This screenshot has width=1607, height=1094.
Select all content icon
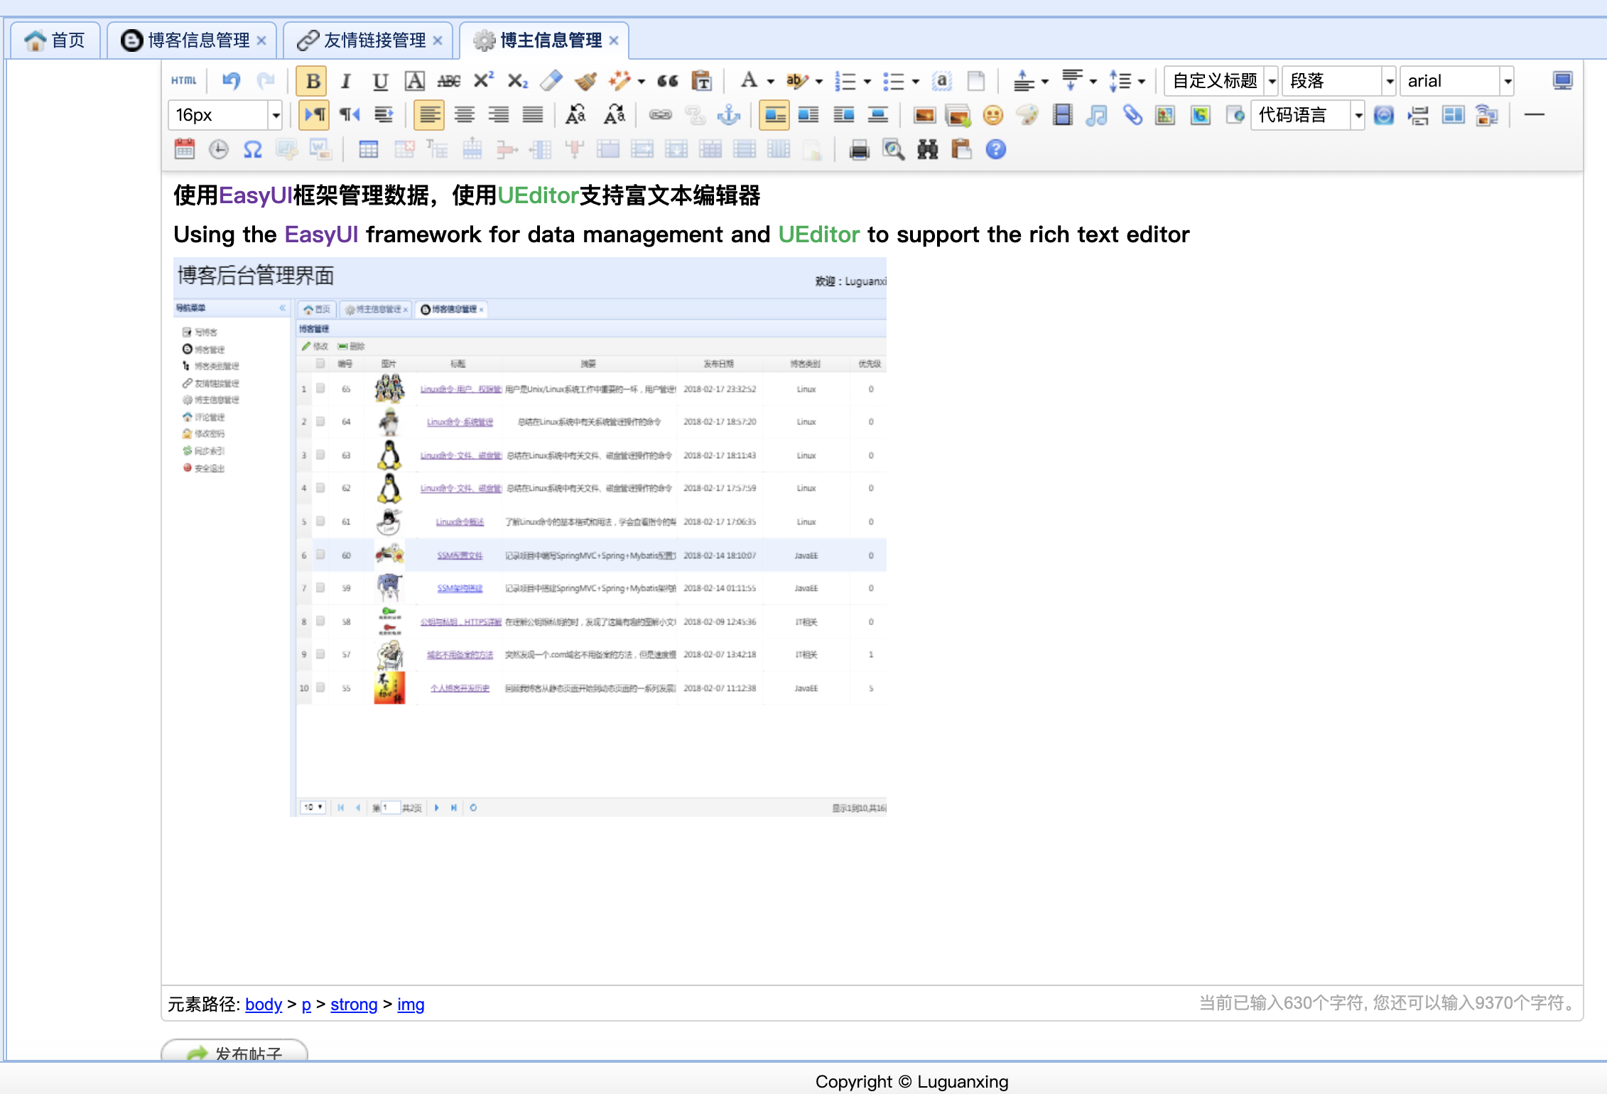point(942,81)
